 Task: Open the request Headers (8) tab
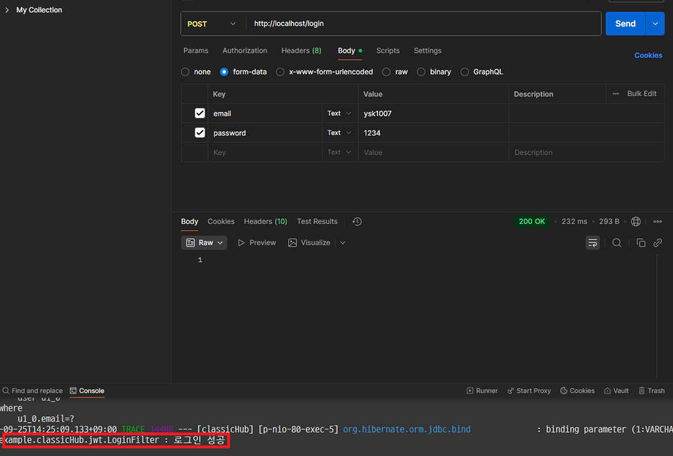(301, 51)
